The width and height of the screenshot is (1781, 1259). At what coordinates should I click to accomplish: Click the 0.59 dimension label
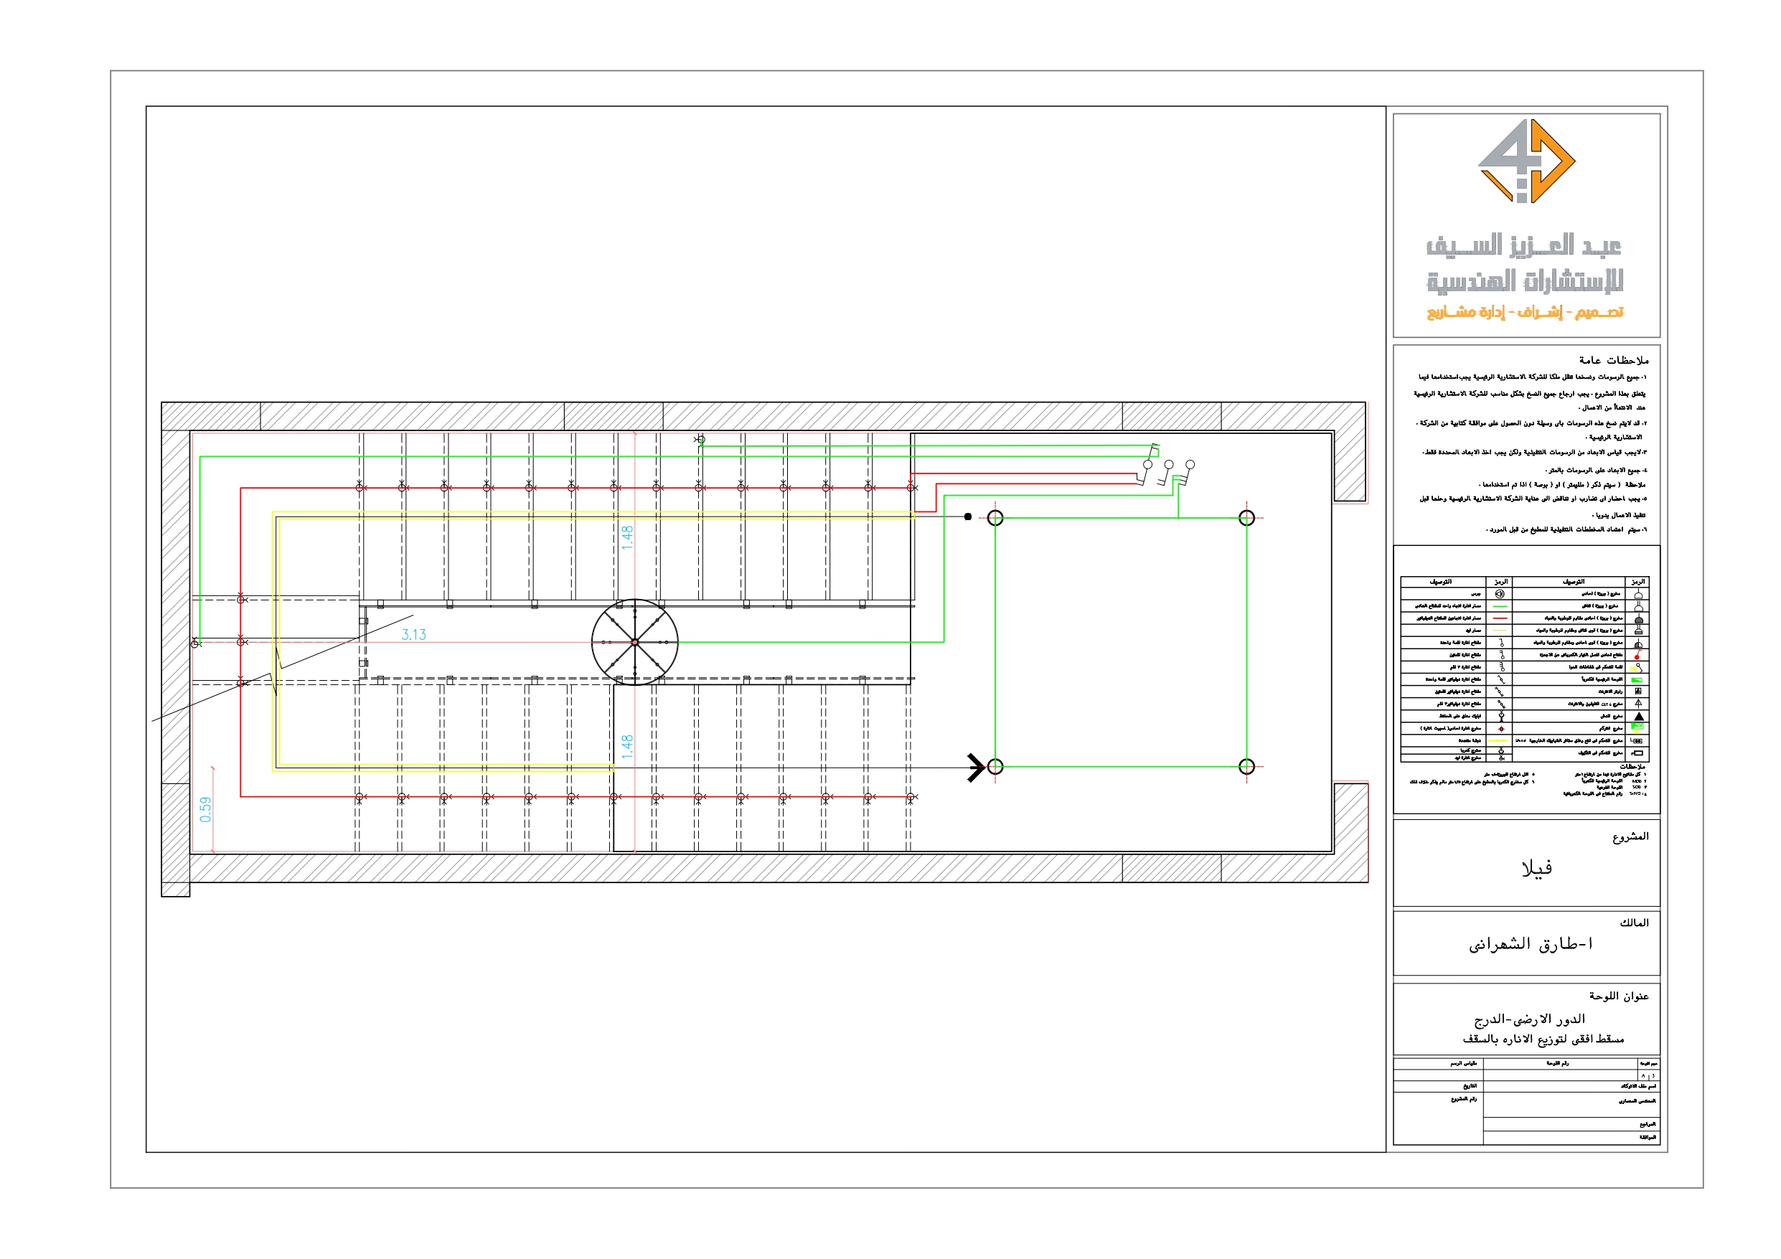[x=205, y=810]
